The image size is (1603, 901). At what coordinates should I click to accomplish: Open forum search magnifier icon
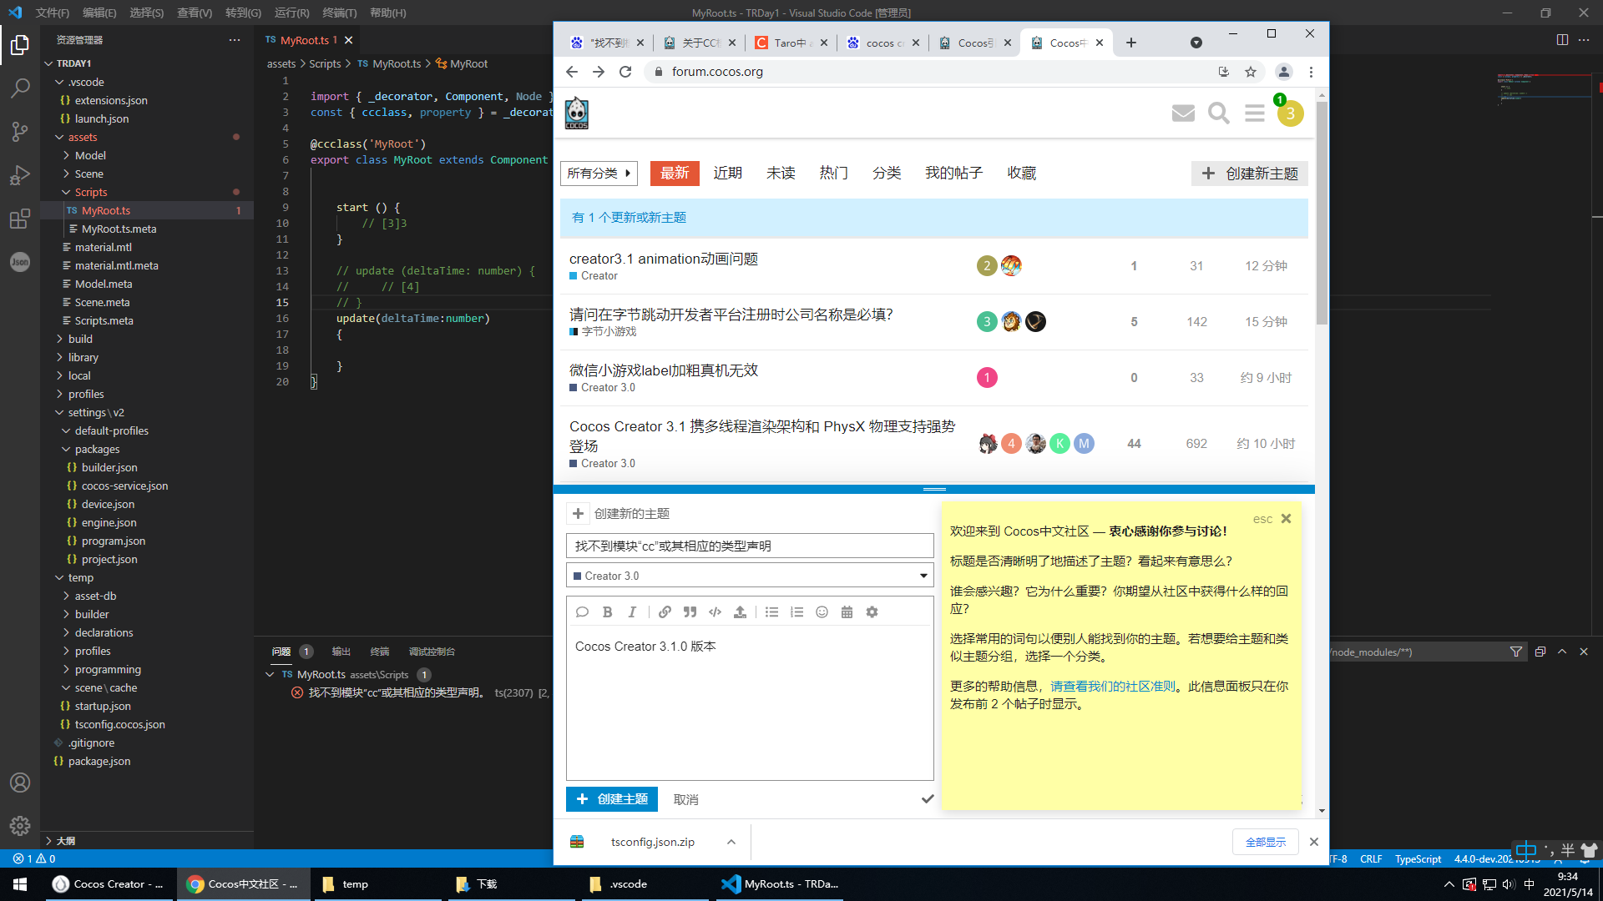pos(1218,113)
